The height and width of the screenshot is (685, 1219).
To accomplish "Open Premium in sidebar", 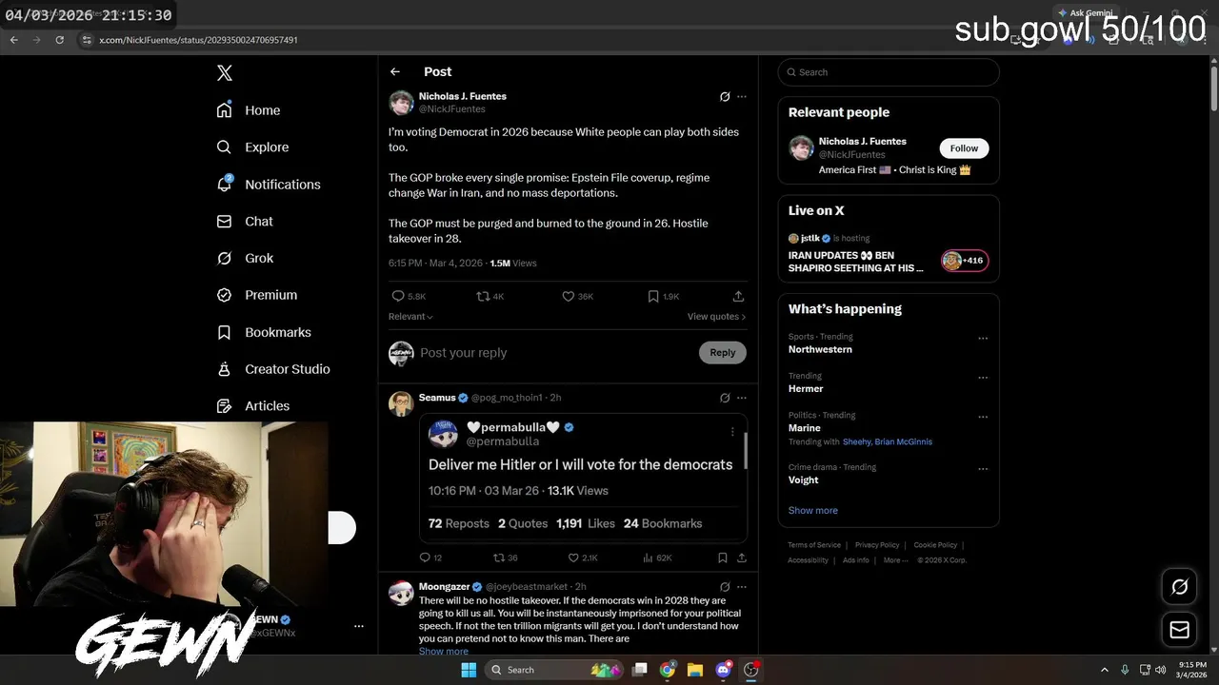I will (257, 295).
